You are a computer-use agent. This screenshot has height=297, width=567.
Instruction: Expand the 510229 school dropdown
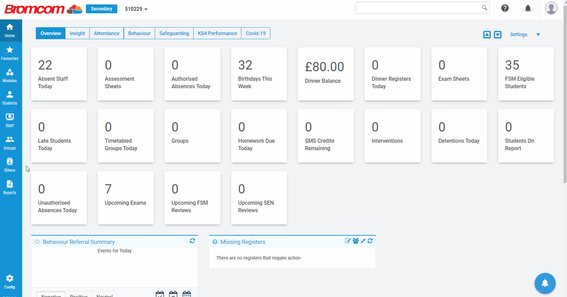pos(136,9)
